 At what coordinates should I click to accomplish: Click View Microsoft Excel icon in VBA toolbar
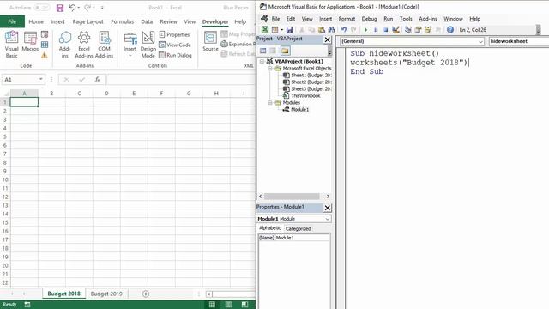coord(265,30)
